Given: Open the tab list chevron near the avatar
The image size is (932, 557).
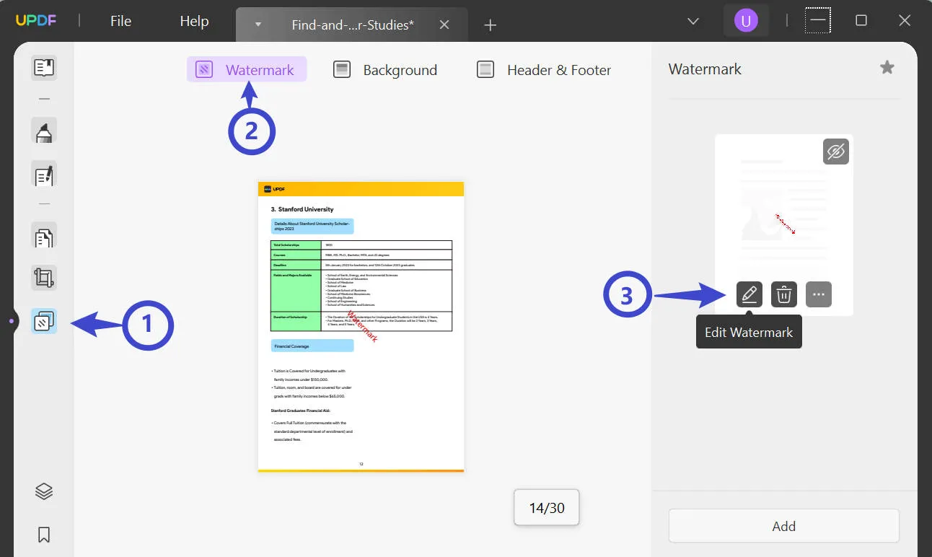Looking at the screenshot, I should 693,21.
